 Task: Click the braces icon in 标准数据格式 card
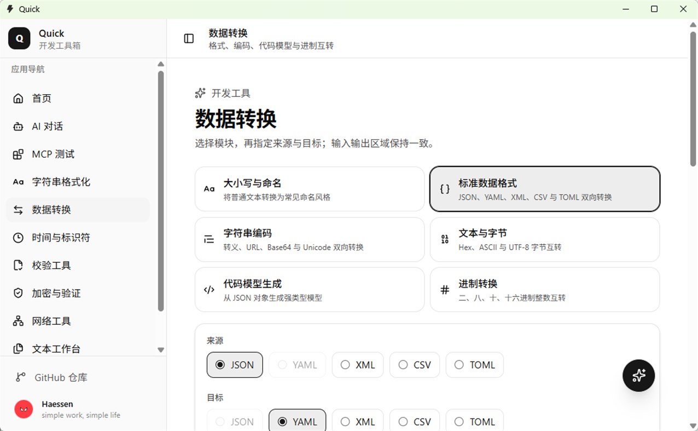445,189
